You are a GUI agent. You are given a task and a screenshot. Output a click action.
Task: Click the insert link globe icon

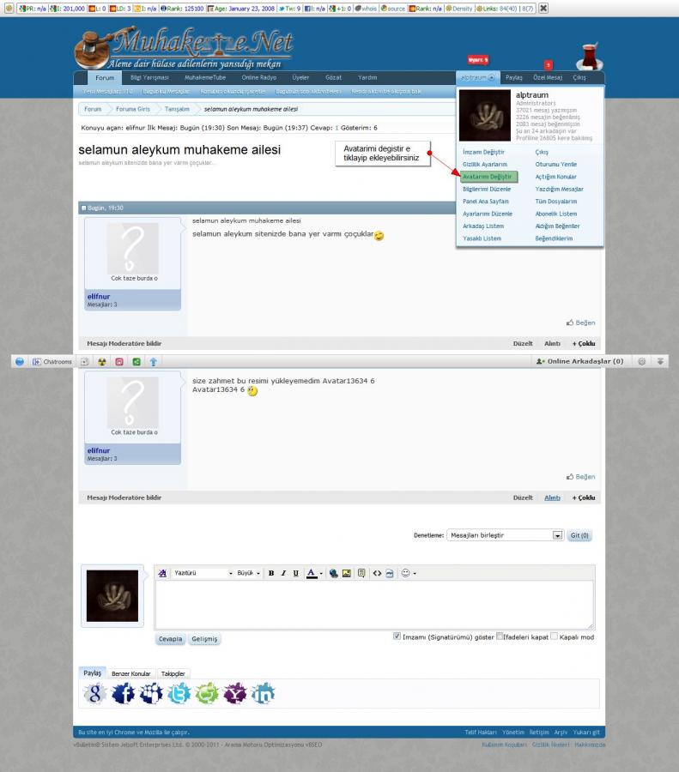pyautogui.click(x=334, y=573)
